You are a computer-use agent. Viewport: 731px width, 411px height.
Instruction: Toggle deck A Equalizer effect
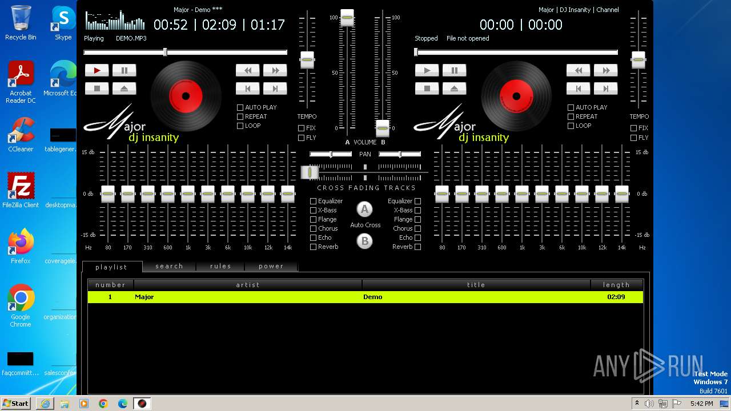point(313,201)
